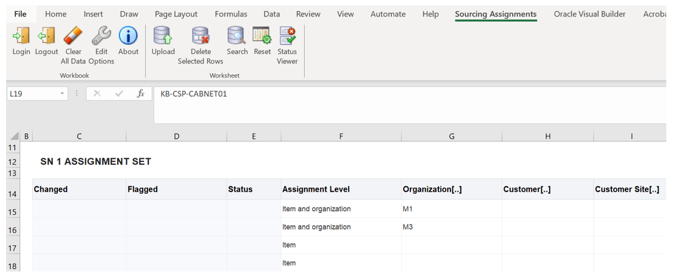Switch to the Review tab

(308, 14)
